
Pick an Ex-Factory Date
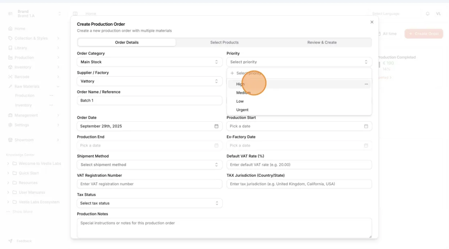tap(299, 146)
